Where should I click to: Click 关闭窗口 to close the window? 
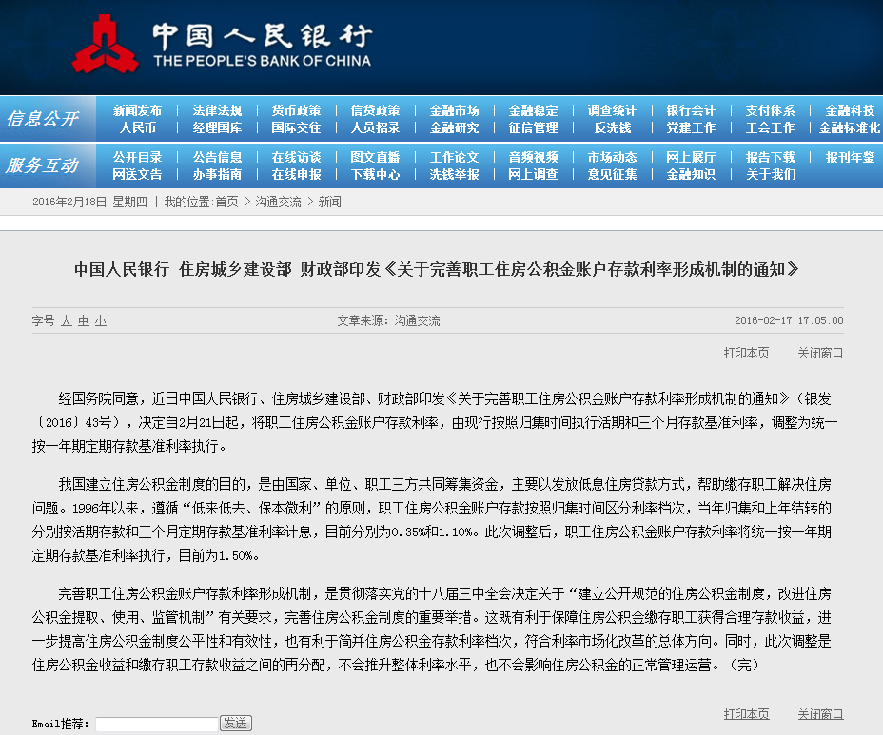pyautogui.click(x=819, y=352)
